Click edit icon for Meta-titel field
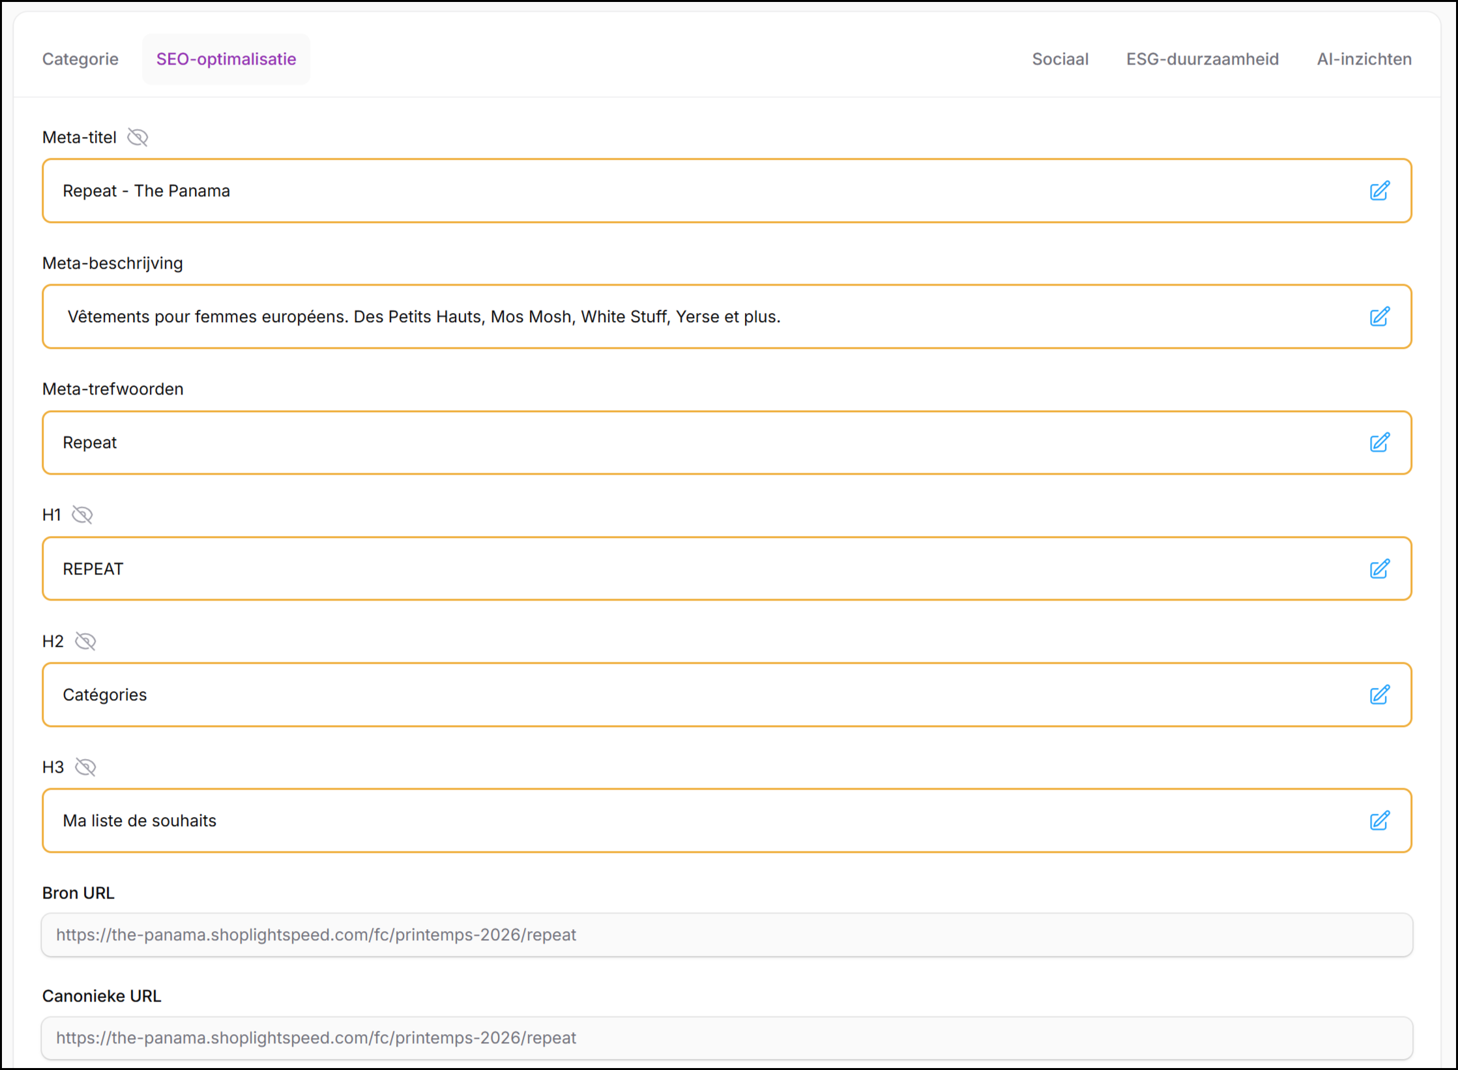1458x1070 pixels. coord(1379,191)
